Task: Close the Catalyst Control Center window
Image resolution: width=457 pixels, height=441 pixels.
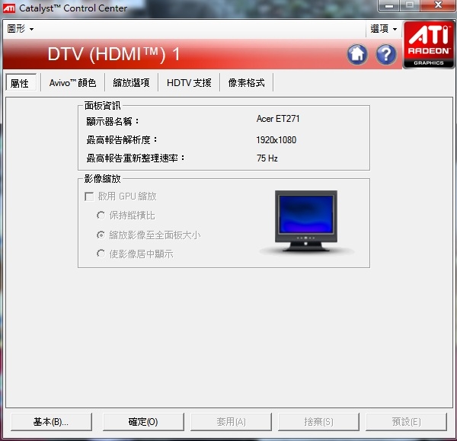Action: (x=438, y=5)
